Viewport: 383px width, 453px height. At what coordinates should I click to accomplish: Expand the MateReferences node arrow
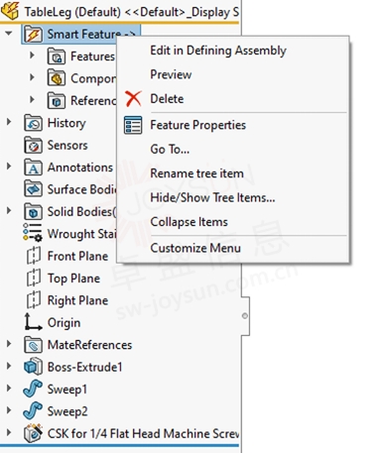9,344
